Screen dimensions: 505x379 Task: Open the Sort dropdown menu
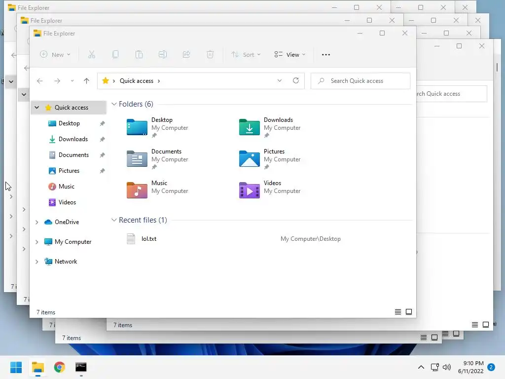(x=246, y=54)
